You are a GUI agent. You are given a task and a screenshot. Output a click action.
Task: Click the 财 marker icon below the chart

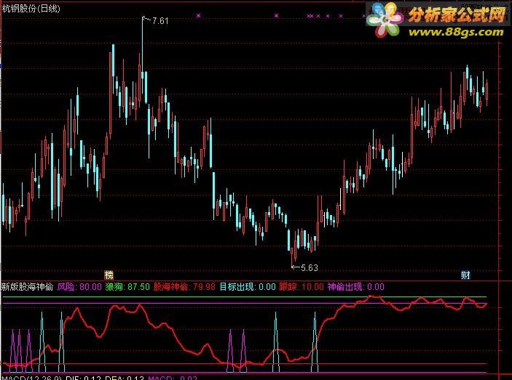point(465,275)
